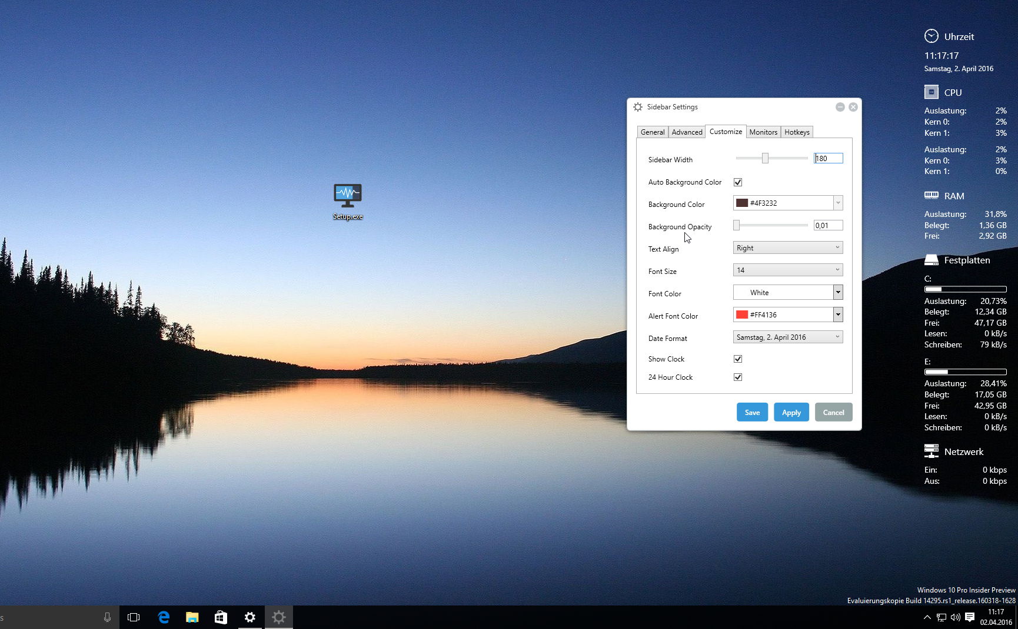Switch to the Monitors tab

(763, 132)
